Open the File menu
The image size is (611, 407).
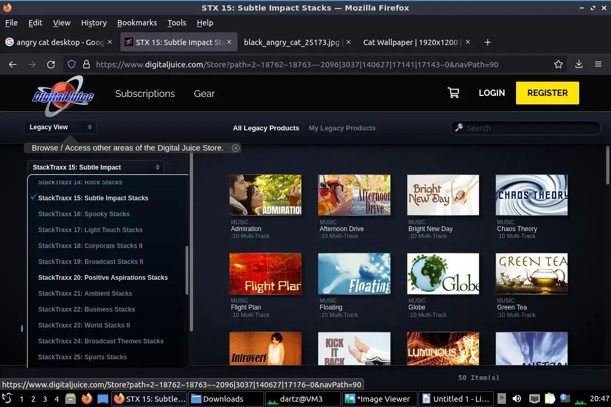click(x=11, y=23)
